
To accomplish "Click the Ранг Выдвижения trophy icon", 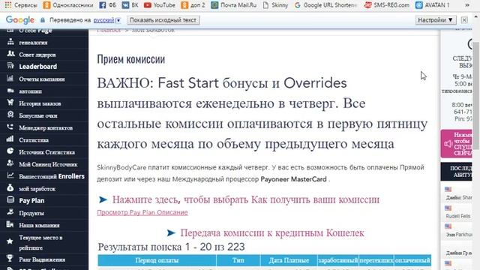I will tap(10, 259).
